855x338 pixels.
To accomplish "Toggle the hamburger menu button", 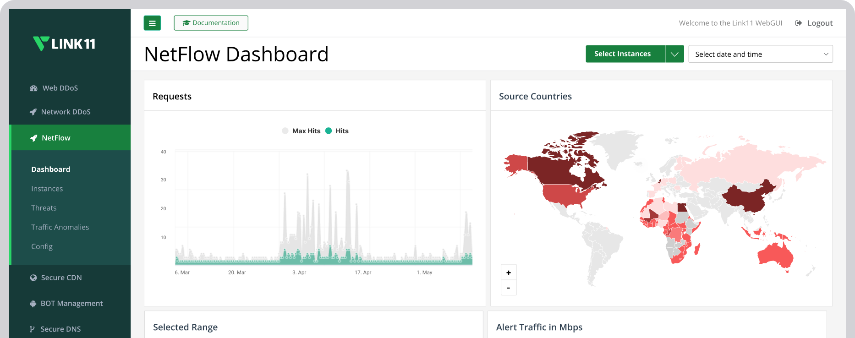I will [x=152, y=23].
